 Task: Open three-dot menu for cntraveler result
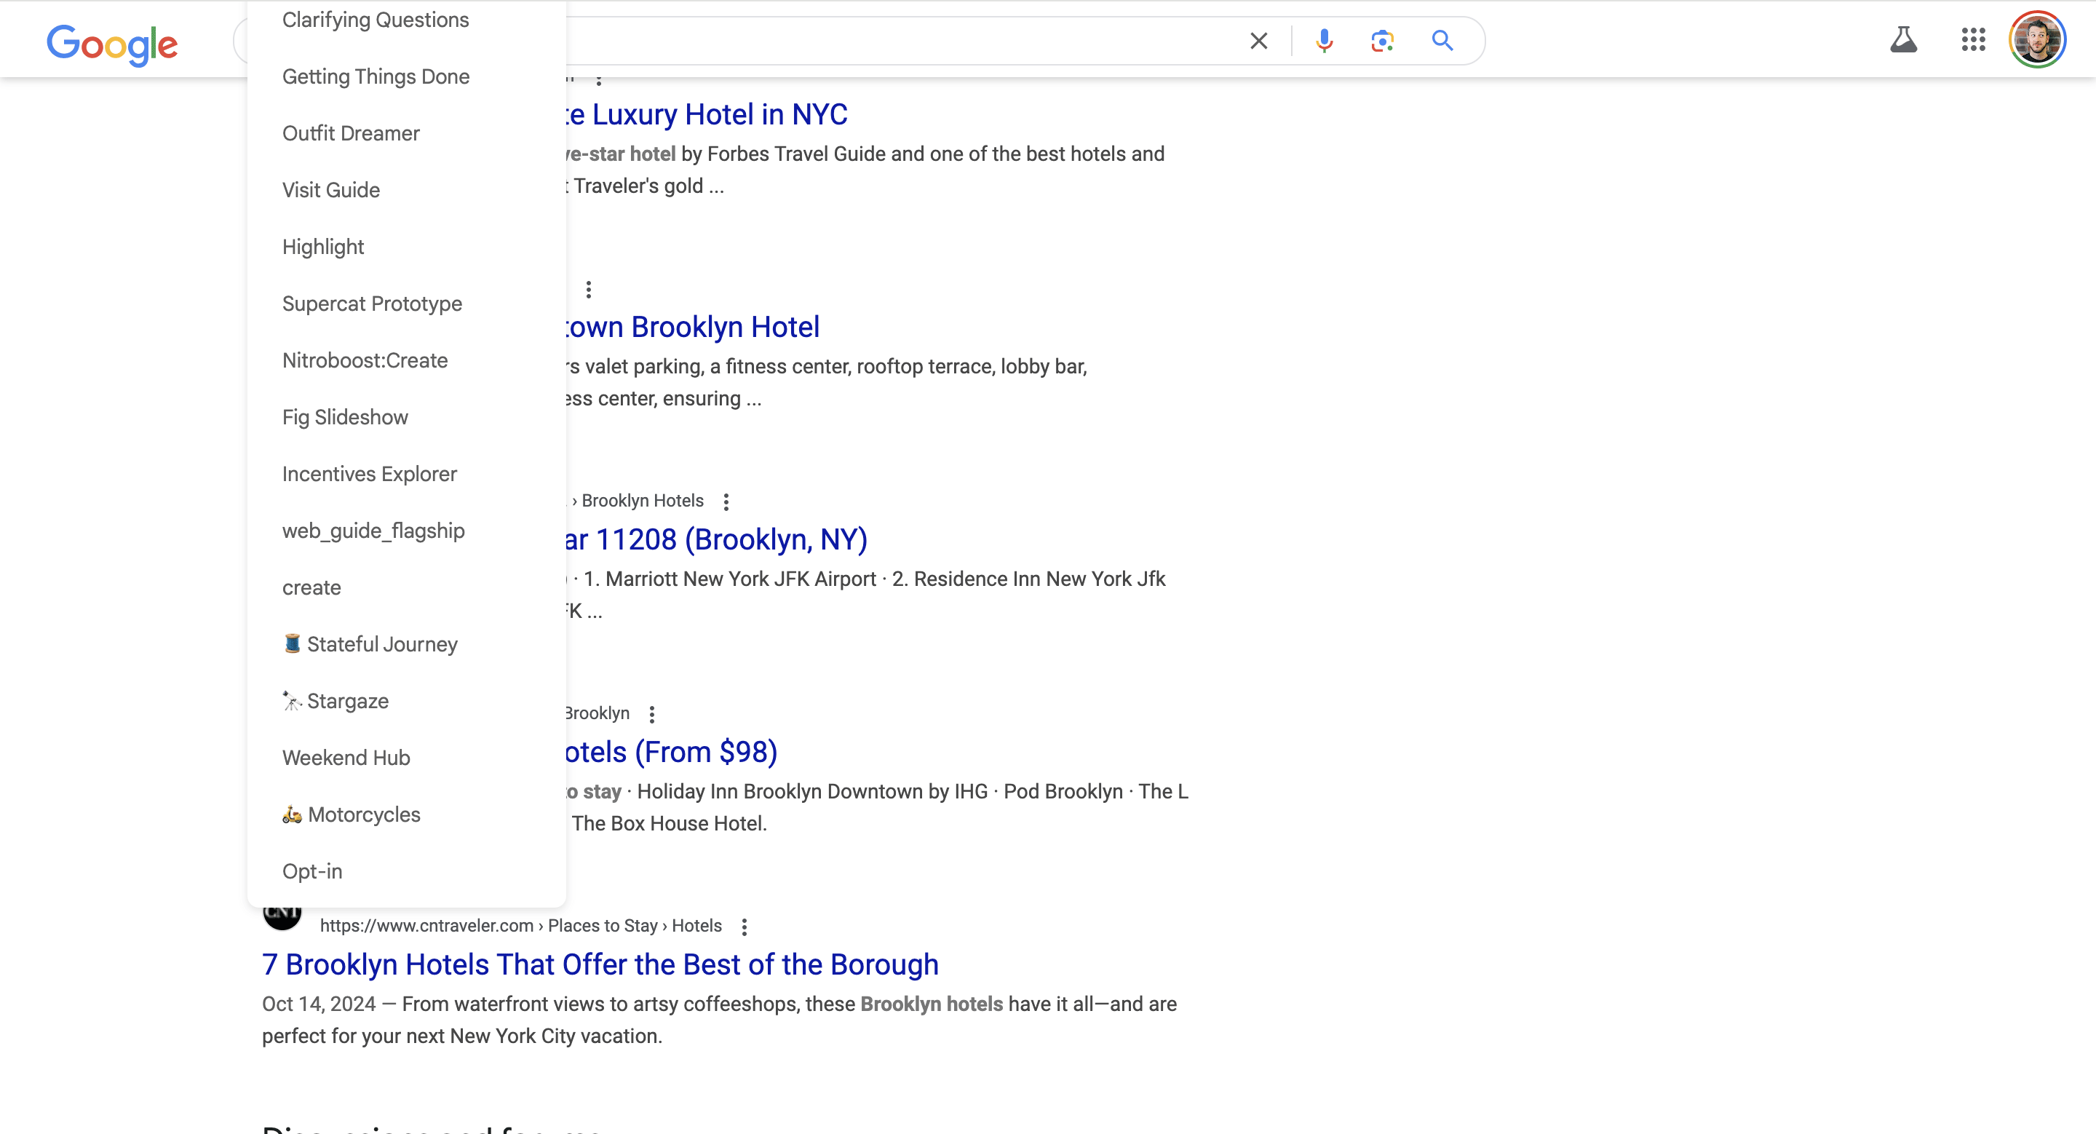(744, 926)
